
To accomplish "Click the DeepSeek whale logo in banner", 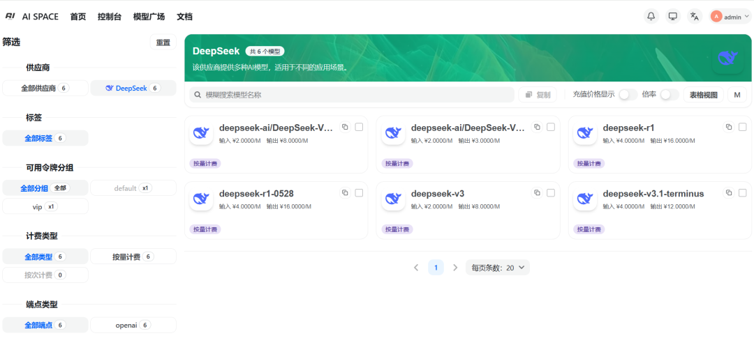I will click(x=727, y=58).
